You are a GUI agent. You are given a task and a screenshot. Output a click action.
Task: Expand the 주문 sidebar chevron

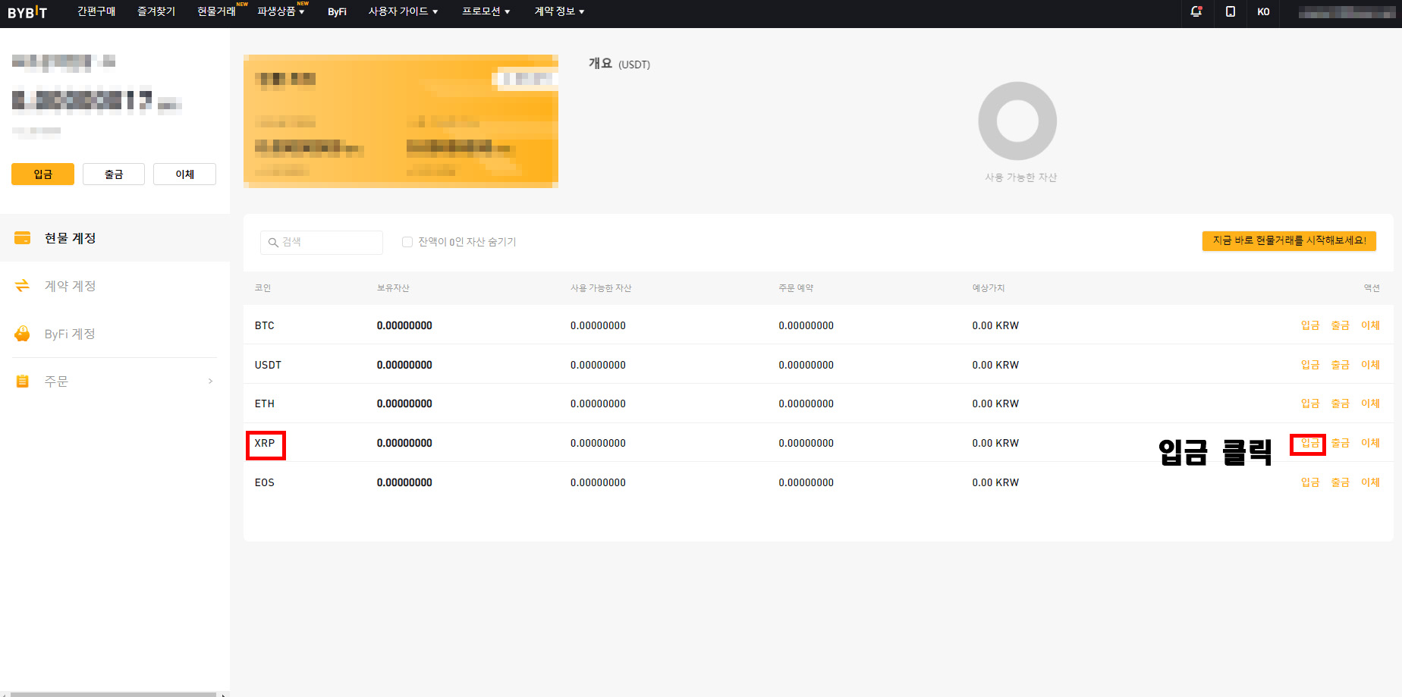[x=210, y=381]
